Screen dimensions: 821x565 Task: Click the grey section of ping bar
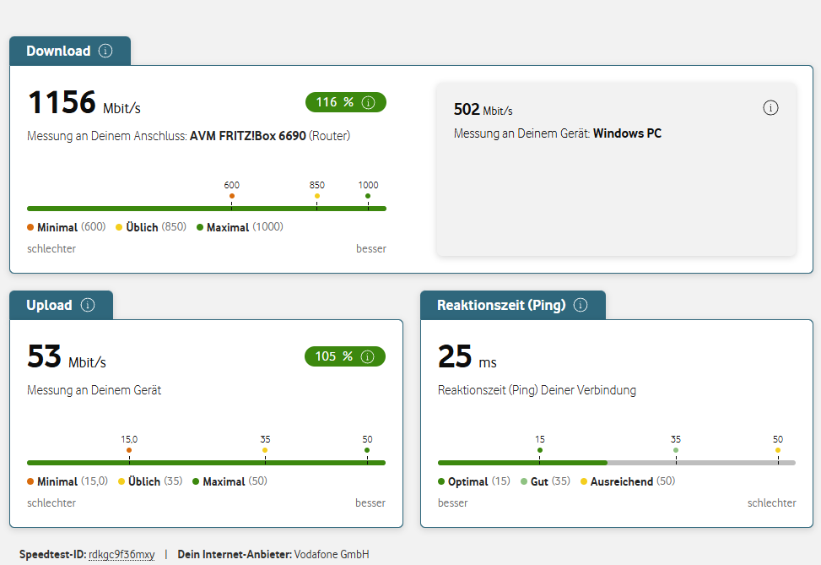point(700,463)
